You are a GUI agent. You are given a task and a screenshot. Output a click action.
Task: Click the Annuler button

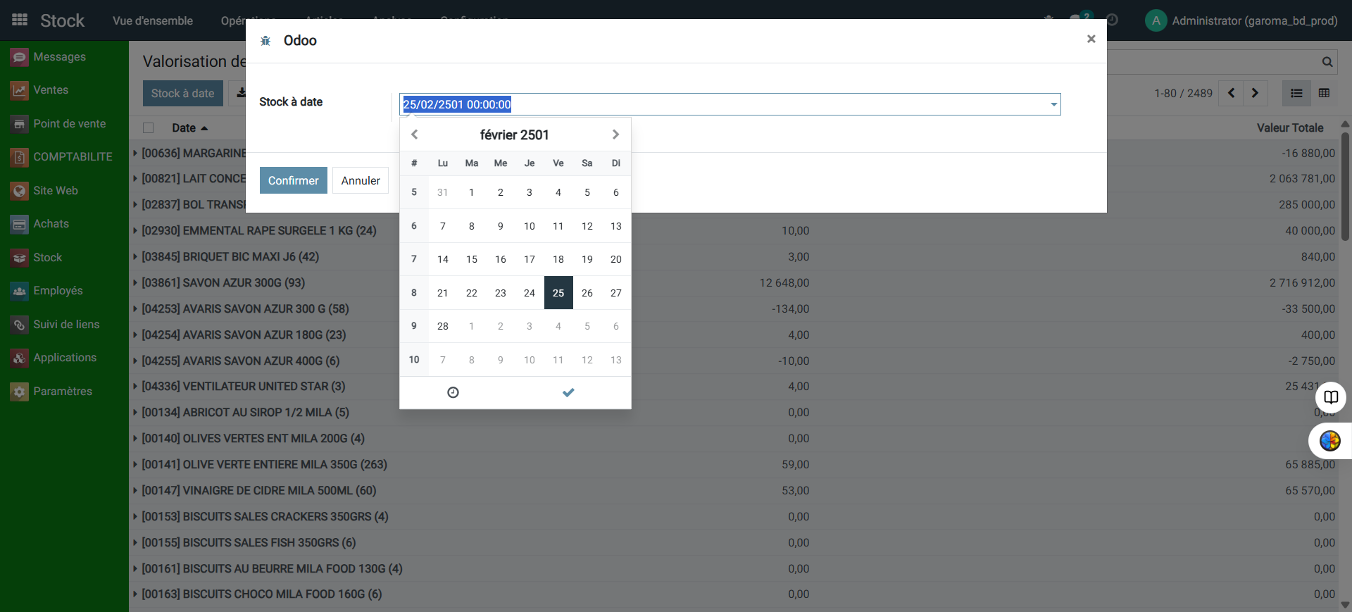click(x=360, y=180)
